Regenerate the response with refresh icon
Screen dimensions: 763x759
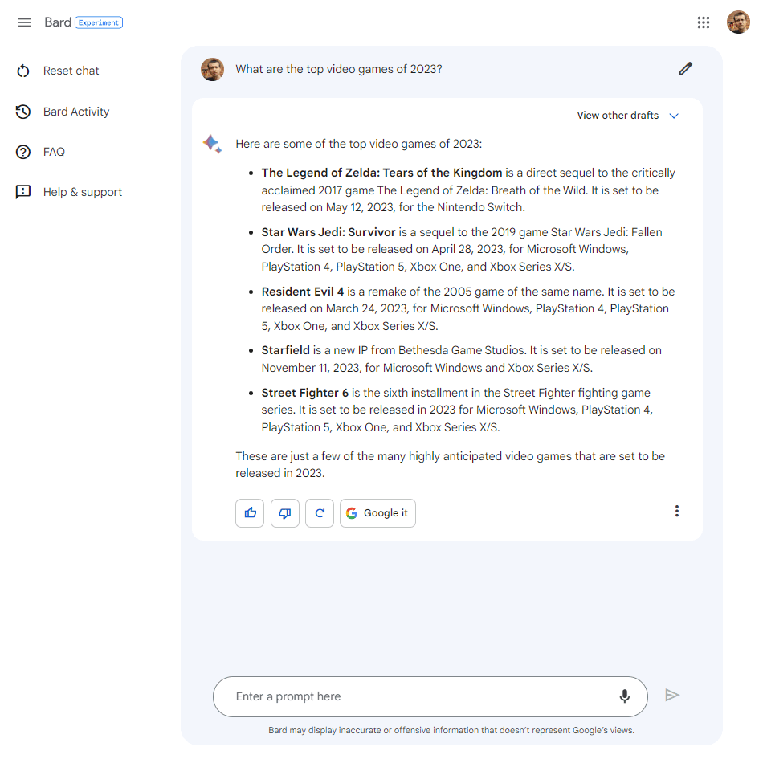(x=320, y=513)
